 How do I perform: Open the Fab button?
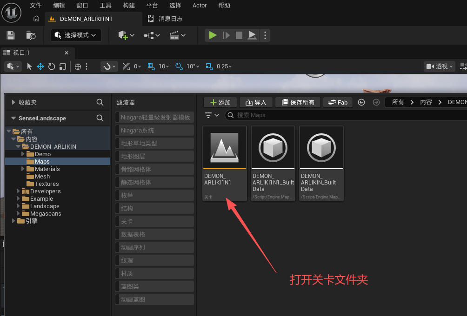pyautogui.click(x=338, y=102)
